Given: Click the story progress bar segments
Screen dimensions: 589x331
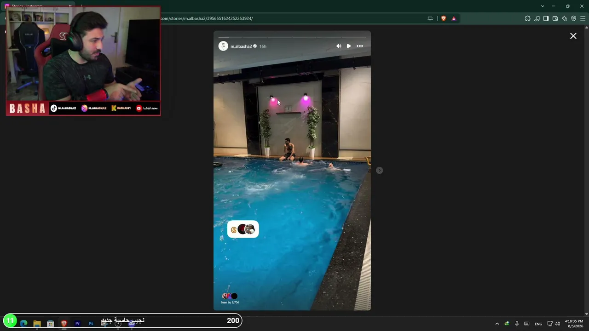Looking at the screenshot, I should (292, 37).
